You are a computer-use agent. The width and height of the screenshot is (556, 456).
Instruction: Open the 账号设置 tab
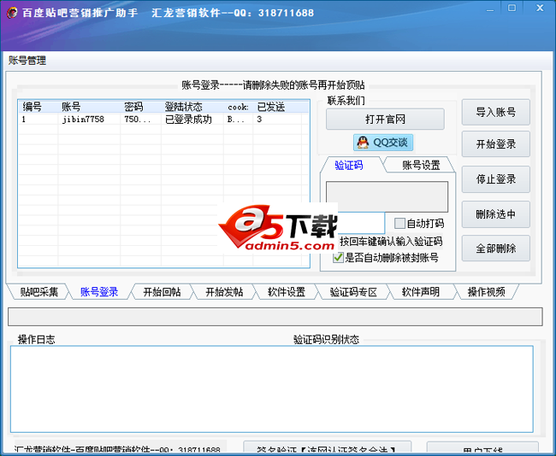point(421,166)
